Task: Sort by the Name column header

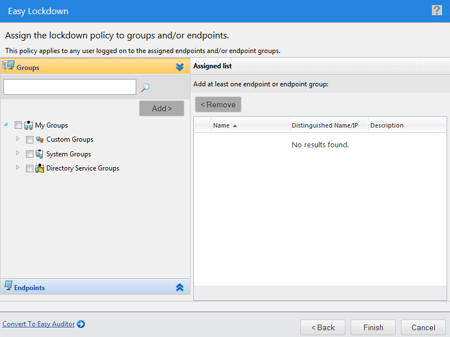Action: pyautogui.click(x=250, y=125)
